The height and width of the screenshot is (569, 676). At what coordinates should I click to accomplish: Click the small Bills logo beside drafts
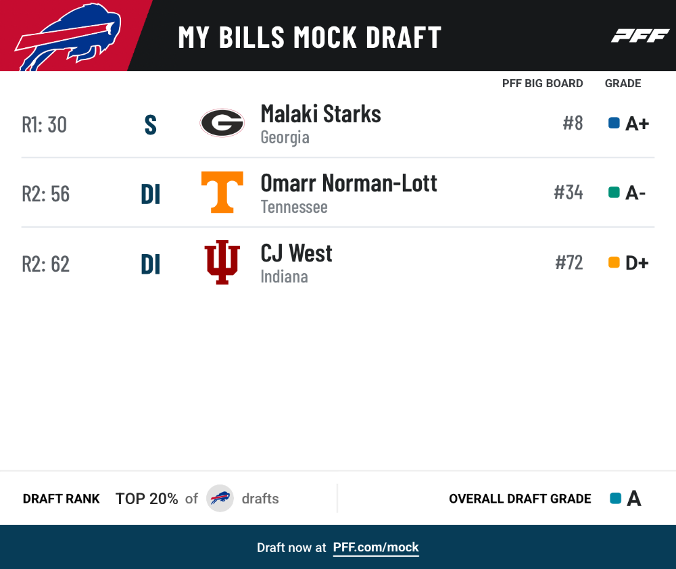click(x=220, y=498)
